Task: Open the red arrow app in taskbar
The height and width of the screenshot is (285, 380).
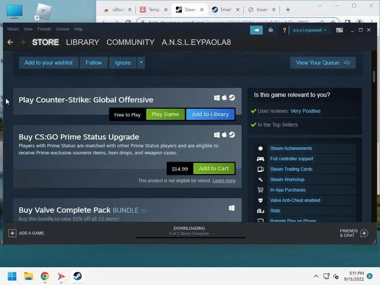Action: coord(61,276)
